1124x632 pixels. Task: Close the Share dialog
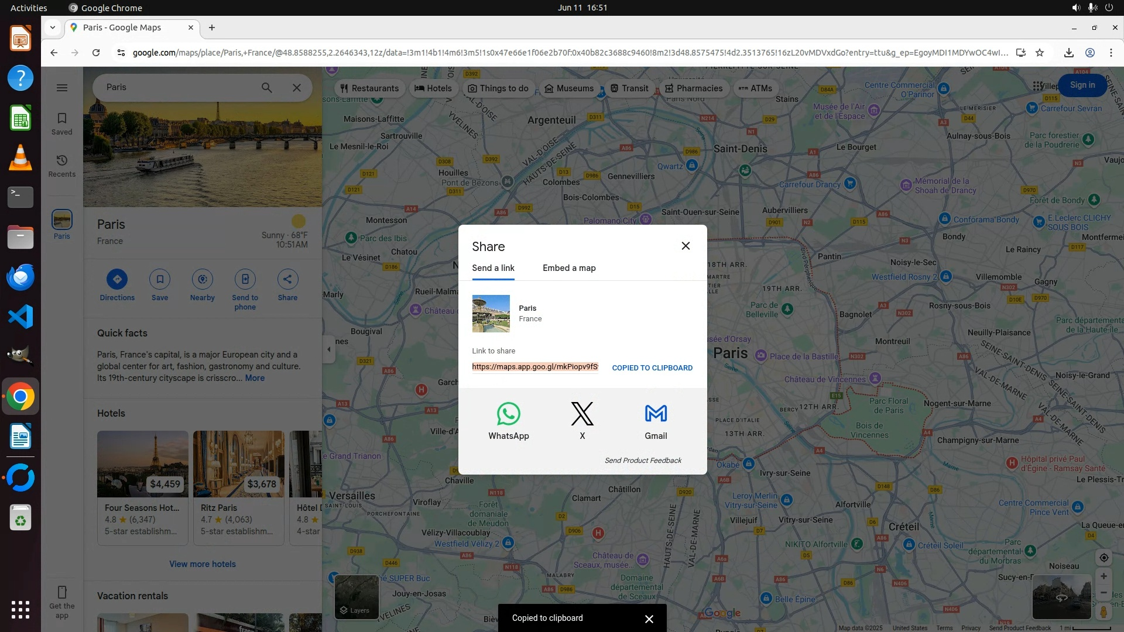point(686,246)
